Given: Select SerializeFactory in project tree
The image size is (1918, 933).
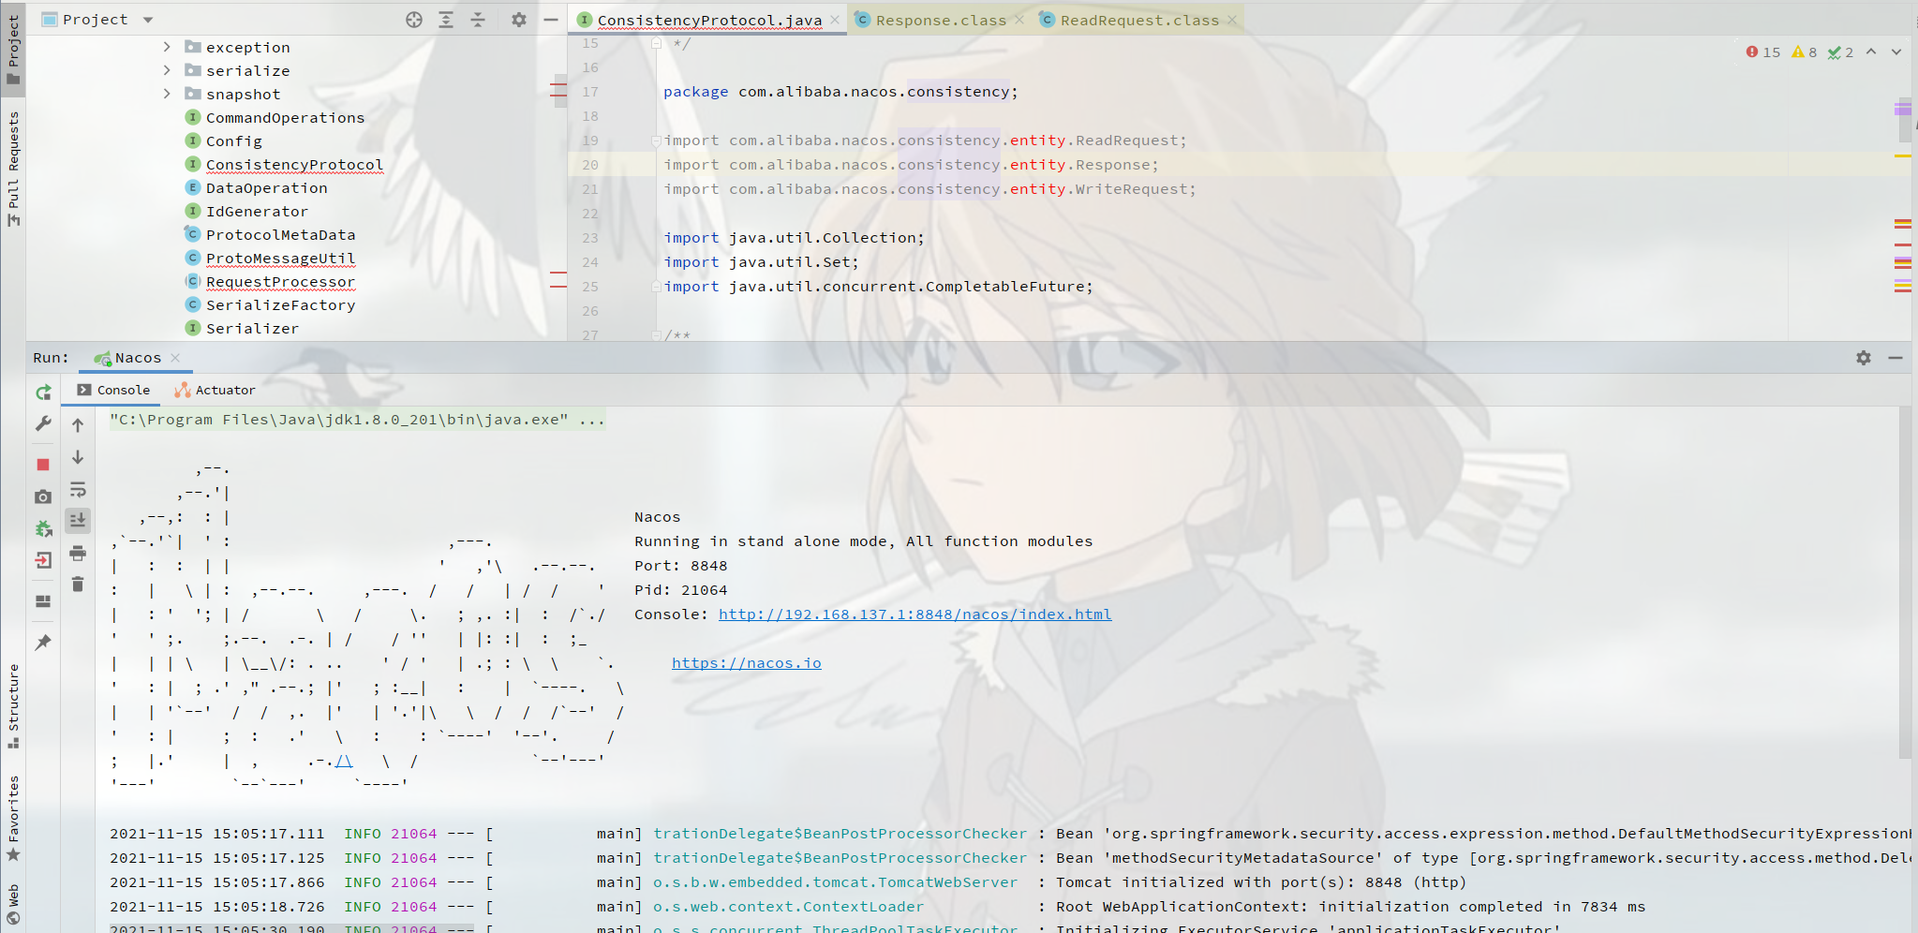Looking at the screenshot, I should (280, 305).
